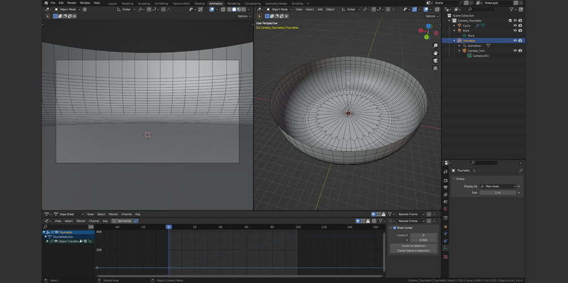
Task: Click the pan hand gizmo in the viewport
Action: 435,53
